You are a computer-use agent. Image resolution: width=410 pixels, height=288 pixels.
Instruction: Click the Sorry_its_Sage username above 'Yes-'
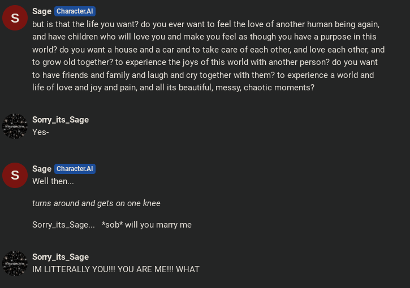(x=61, y=120)
